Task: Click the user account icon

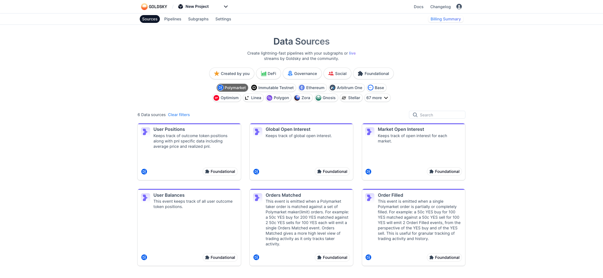Action: point(459,6)
